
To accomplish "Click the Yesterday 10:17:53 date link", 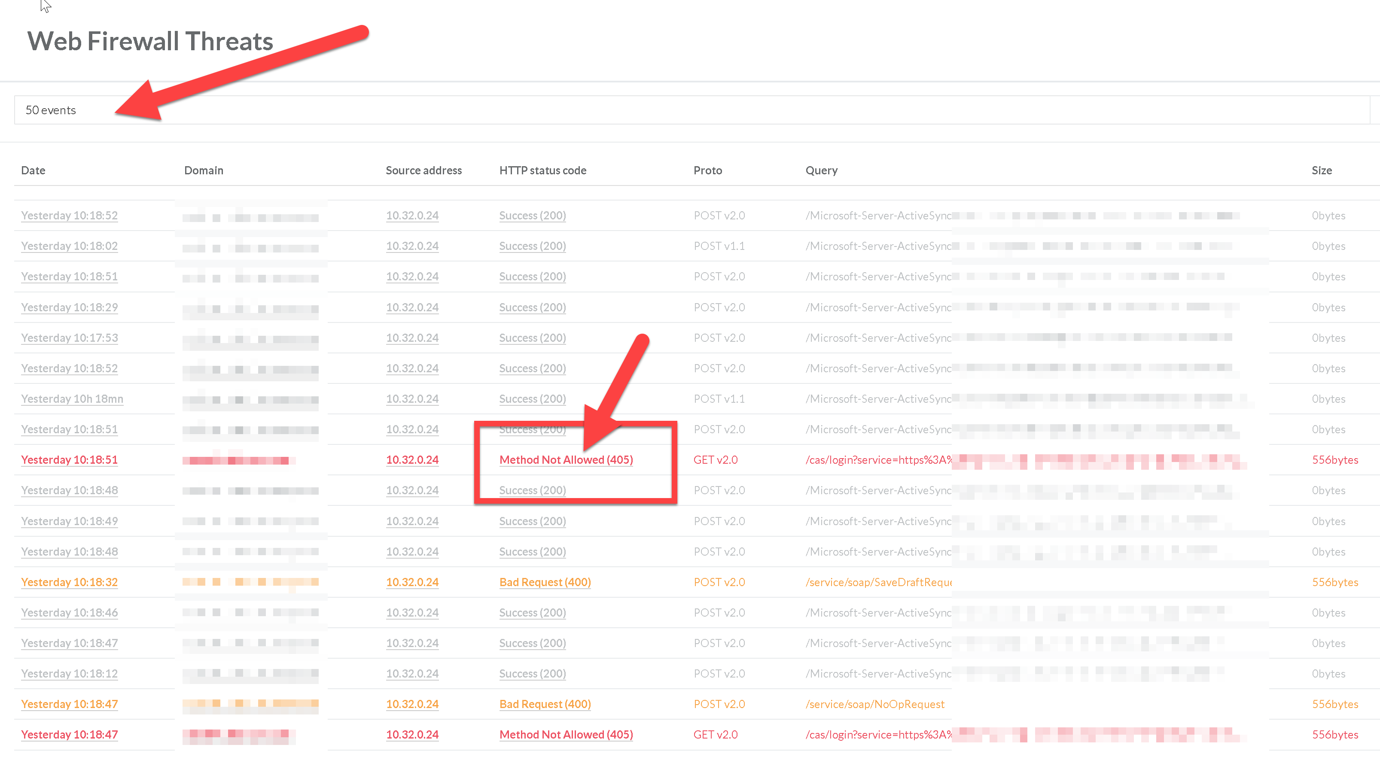I will pos(69,338).
